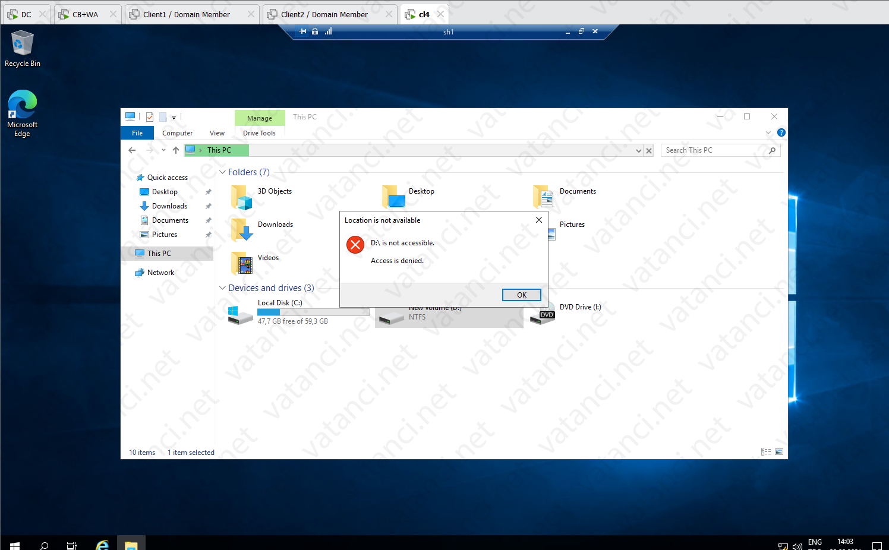Collapse the Folders (7) group
Screen dimensions: 889x550
coord(222,172)
